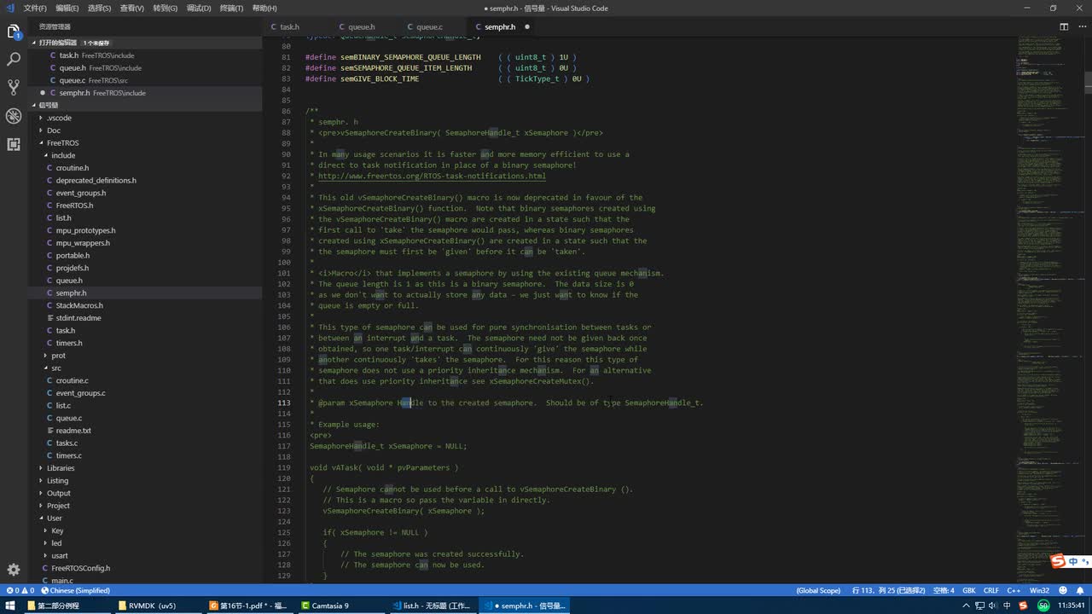The width and height of the screenshot is (1092, 614).
Task: Open the 调试(D) menu
Action: pyautogui.click(x=199, y=8)
